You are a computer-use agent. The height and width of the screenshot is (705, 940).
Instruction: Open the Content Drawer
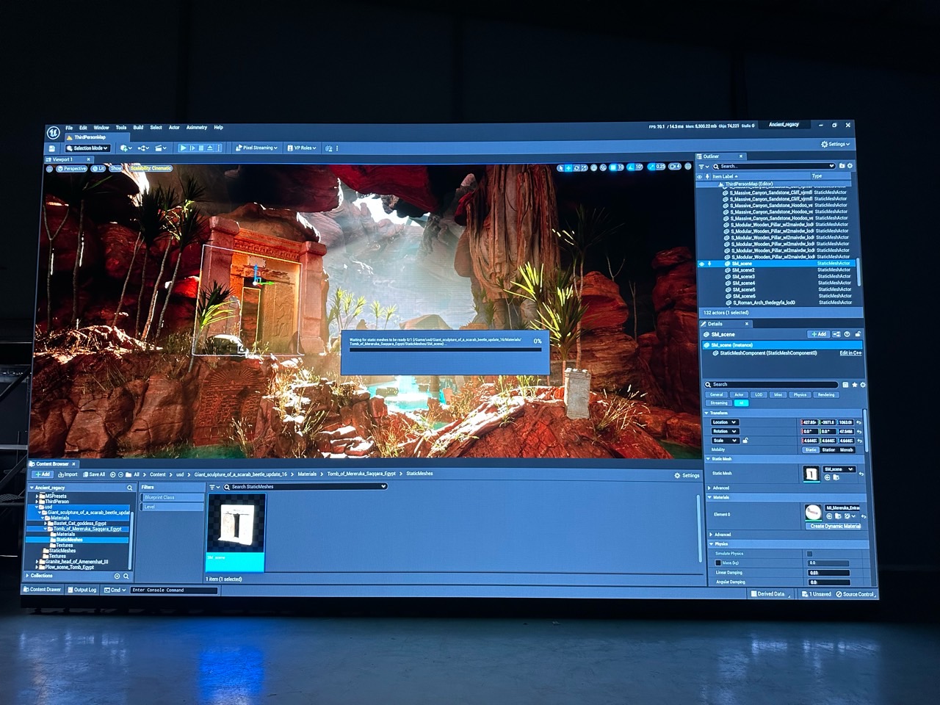tap(43, 590)
